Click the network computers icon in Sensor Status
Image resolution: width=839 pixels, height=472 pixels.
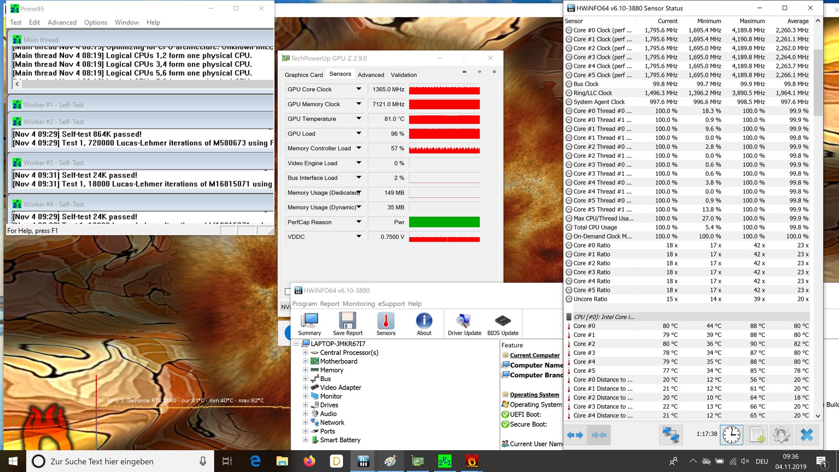coord(671,435)
